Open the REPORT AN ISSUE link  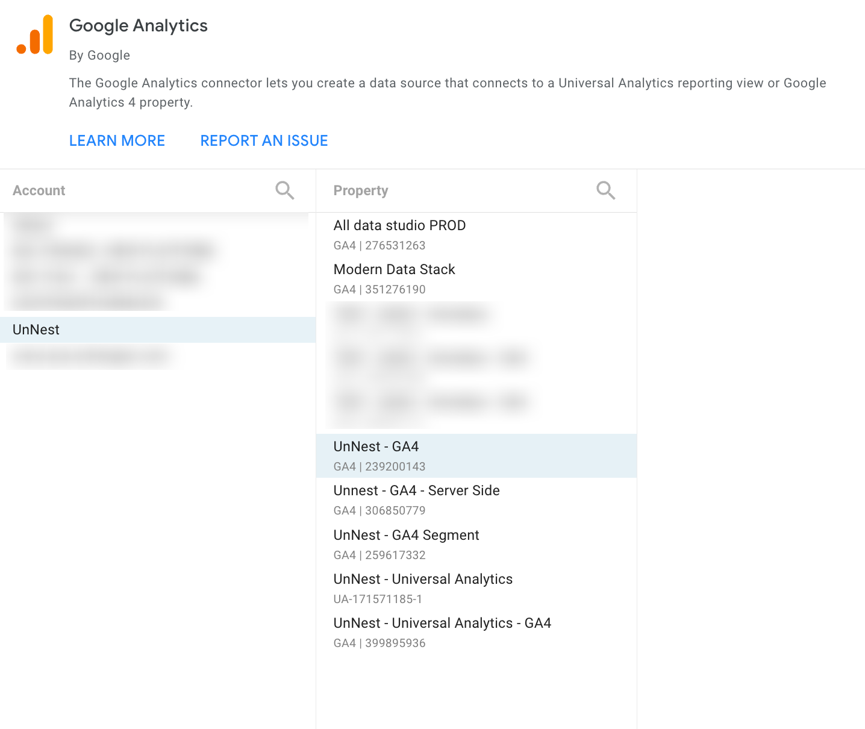264,140
